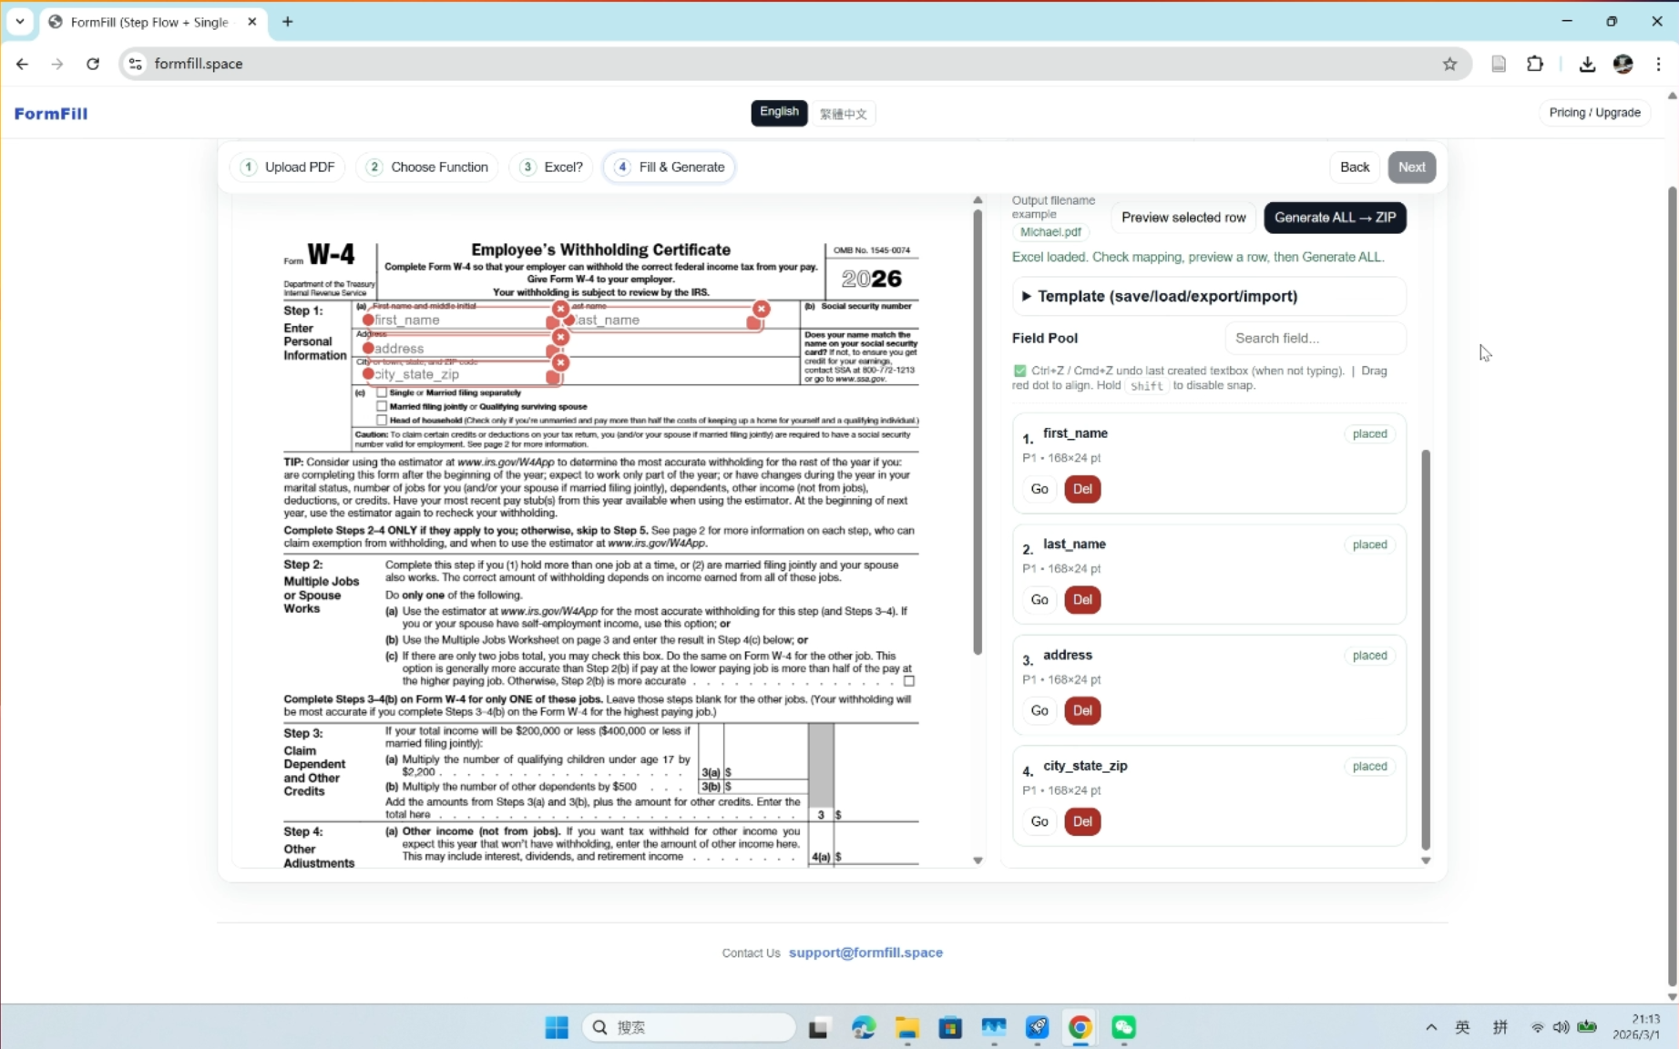
Task: Select the English language option
Action: coord(778,112)
